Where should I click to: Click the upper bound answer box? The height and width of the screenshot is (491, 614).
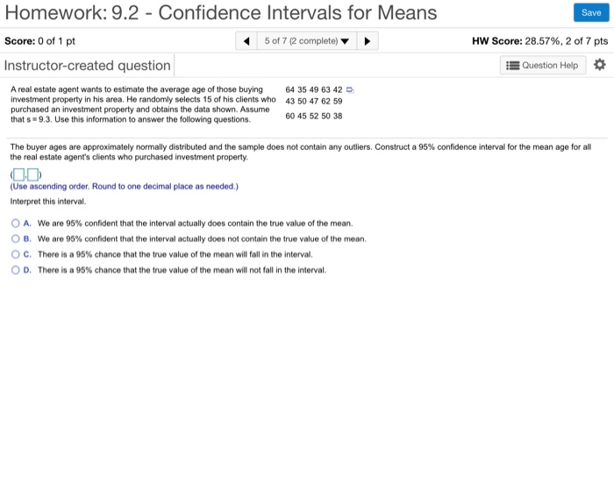[33, 174]
